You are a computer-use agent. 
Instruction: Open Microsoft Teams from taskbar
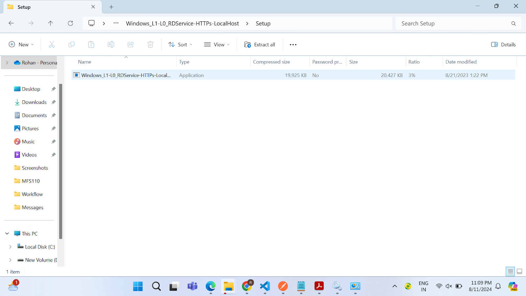192,286
